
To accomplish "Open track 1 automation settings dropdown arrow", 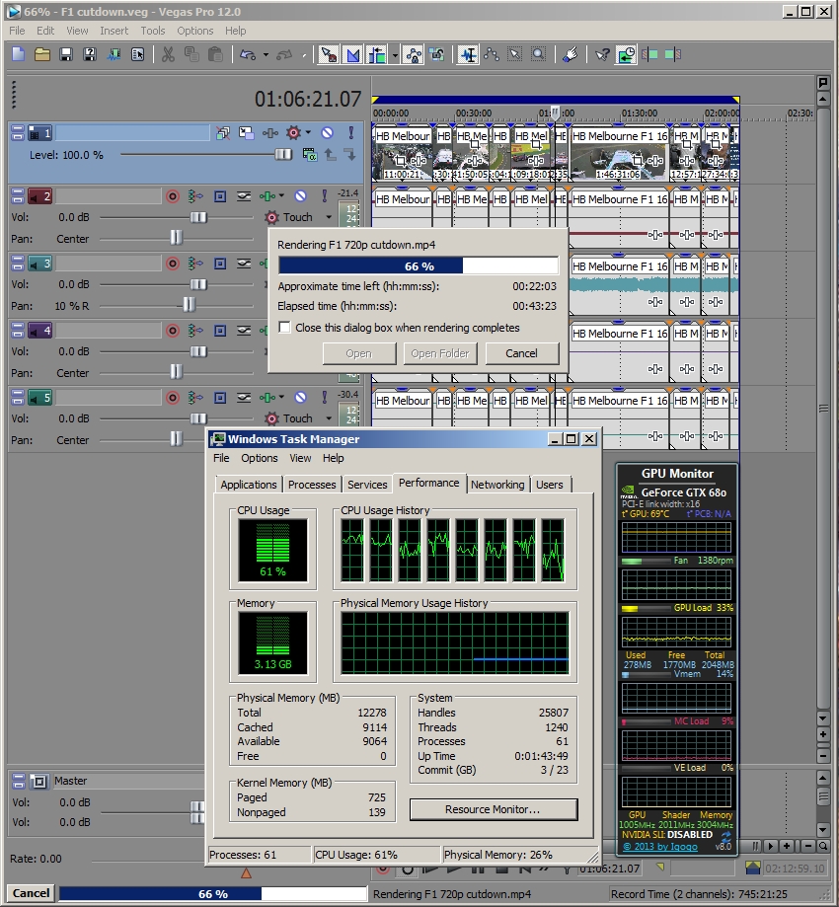I will point(308,132).
